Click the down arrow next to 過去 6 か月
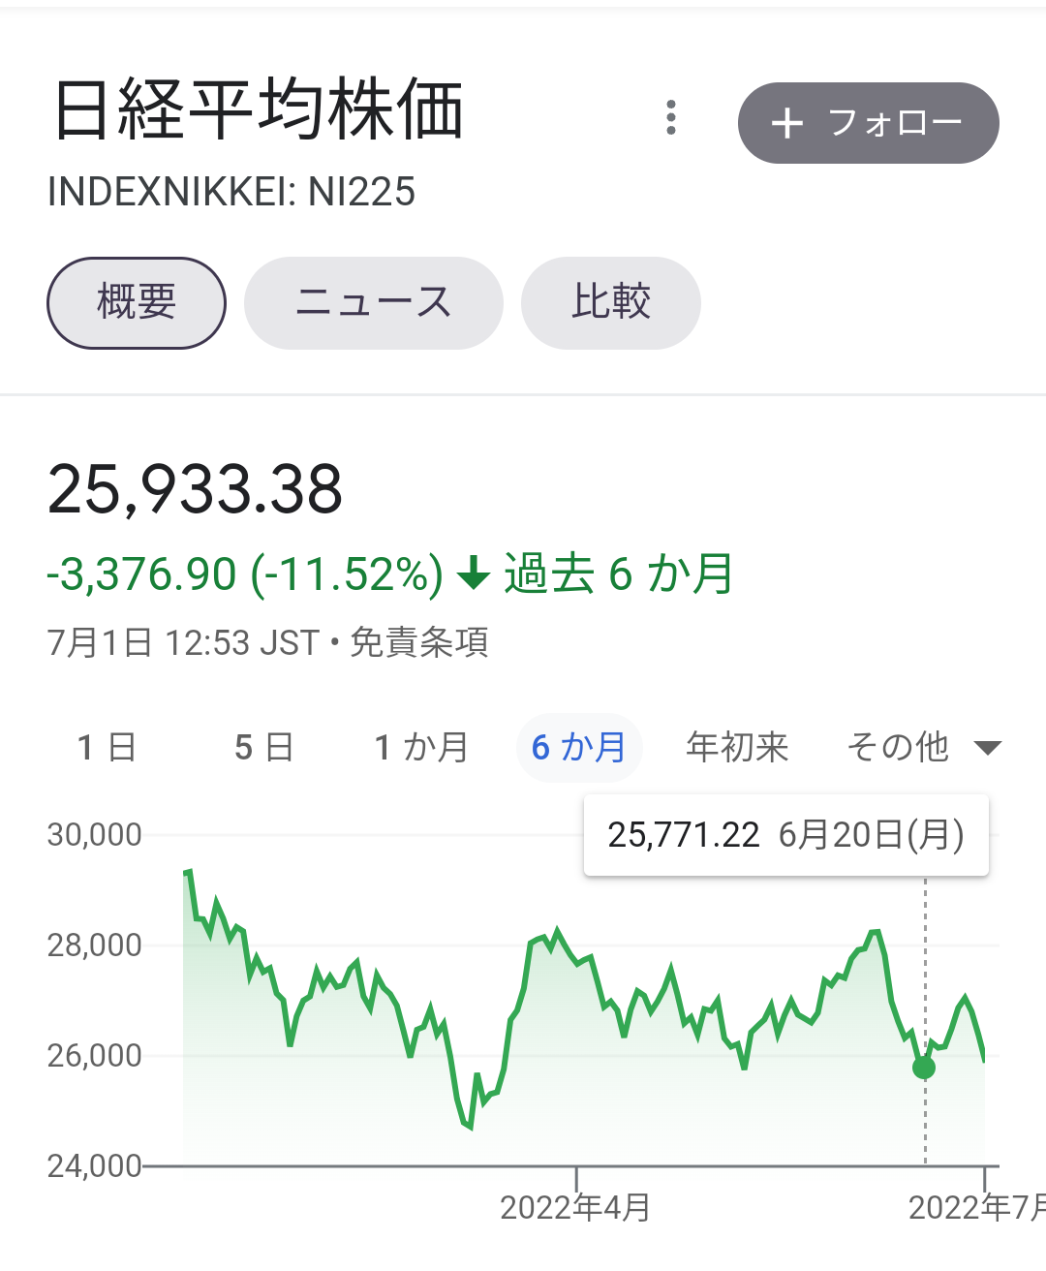The width and height of the screenshot is (1046, 1271). point(474,573)
